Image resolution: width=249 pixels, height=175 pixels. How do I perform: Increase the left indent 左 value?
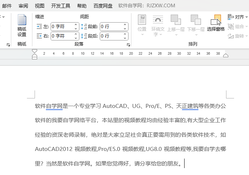(x=76, y=25)
